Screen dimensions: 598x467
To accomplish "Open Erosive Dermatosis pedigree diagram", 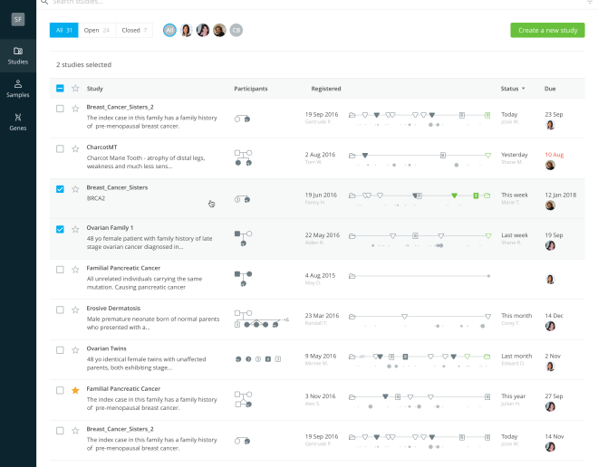I will 262,319.
